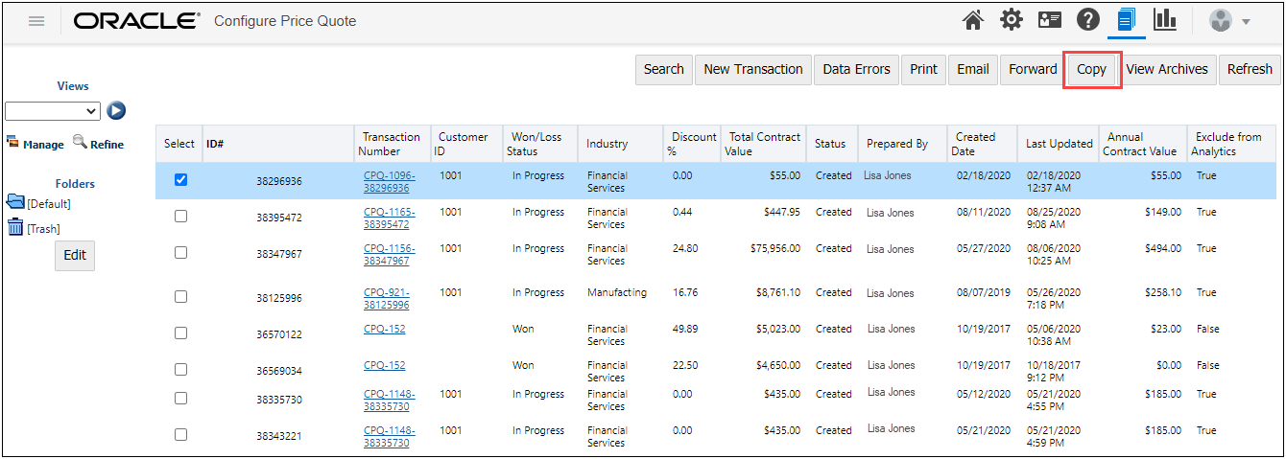Click the Copy button
Image resolution: width=1286 pixels, height=459 pixels.
pos(1091,69)
